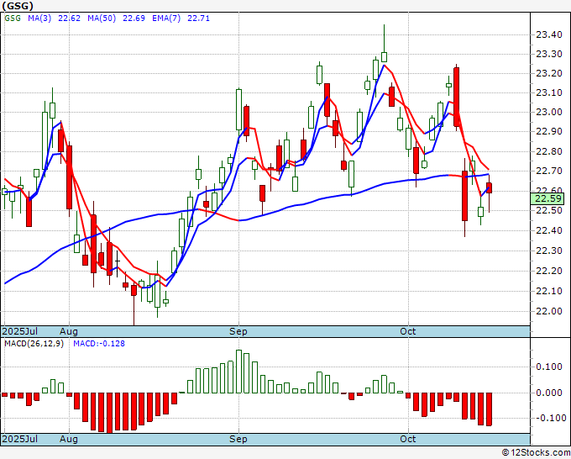This screenshot has width=571, height=459.
Task: Click the 0.000 MACD axis label
Action: point(549,393)
